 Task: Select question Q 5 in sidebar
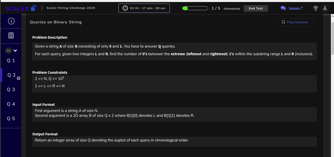pyautogui.click(x=11, y=118)
